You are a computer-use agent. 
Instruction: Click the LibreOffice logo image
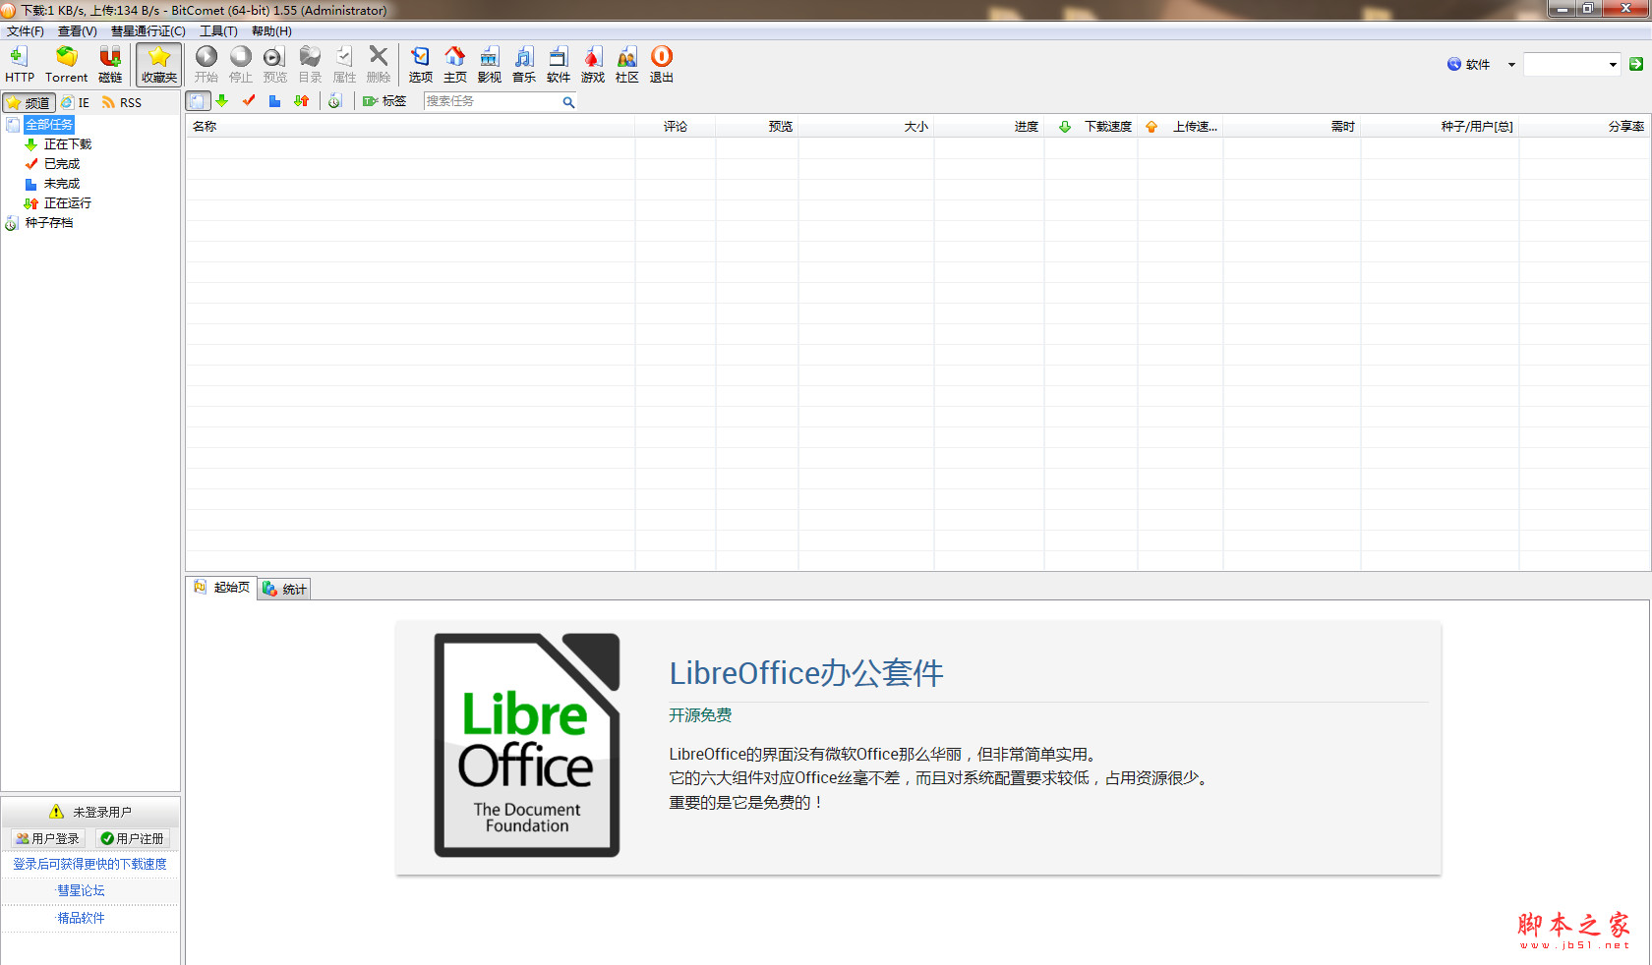527,745
